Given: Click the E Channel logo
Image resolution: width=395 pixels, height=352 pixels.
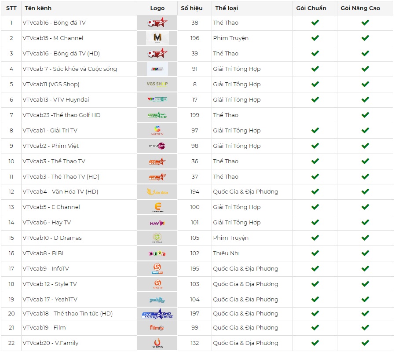Looking at the screenshot, I should point(157,207).
